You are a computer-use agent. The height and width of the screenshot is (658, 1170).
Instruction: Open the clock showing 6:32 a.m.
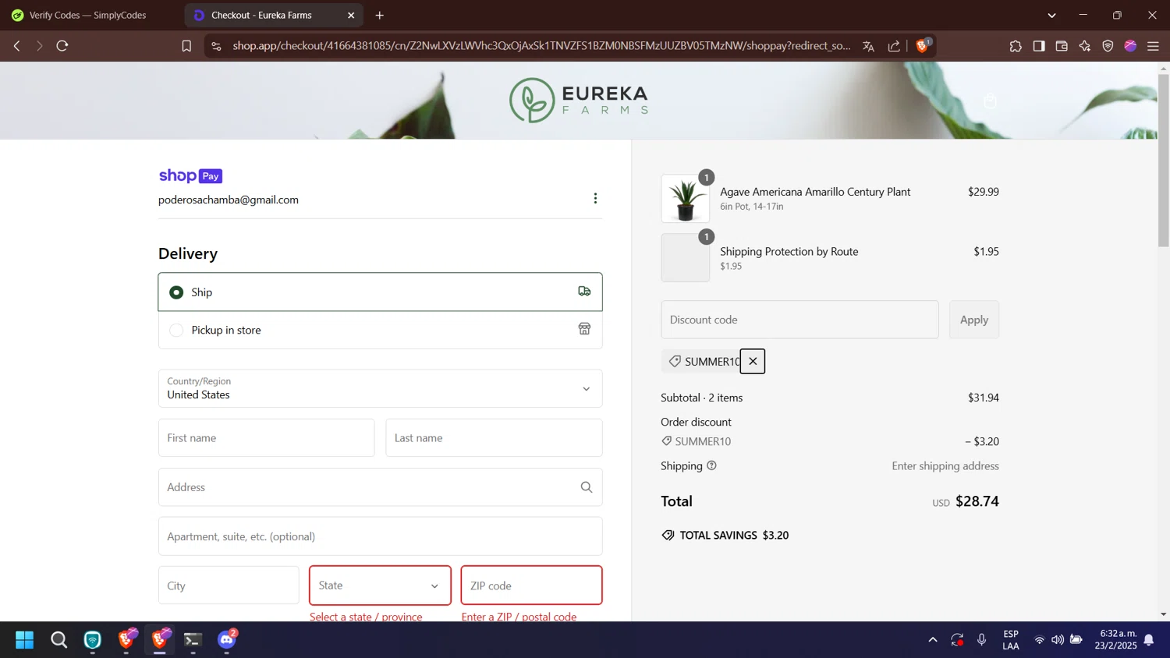coord(1115,640)
